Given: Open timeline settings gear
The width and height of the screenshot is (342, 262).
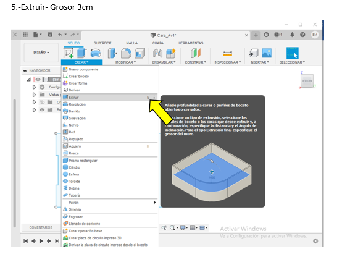Looking at the screenshot, I should (315, 241).
